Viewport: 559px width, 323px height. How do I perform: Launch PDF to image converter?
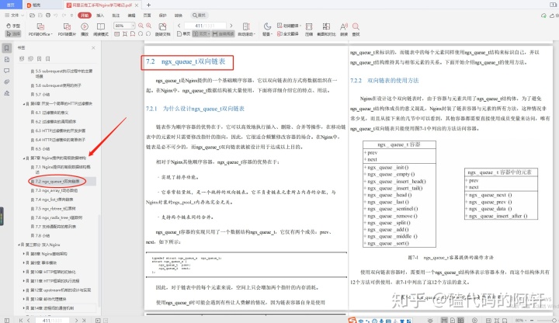[x=67, y=30]
